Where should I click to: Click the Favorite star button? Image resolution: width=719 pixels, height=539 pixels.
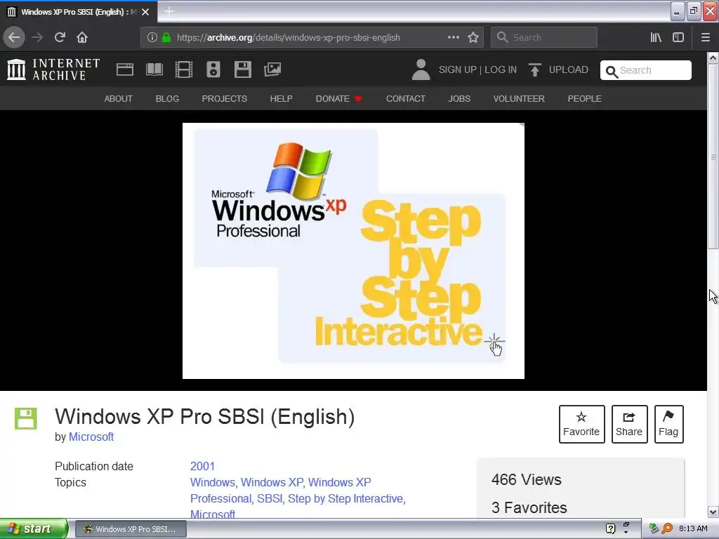(x=581, y=424)
